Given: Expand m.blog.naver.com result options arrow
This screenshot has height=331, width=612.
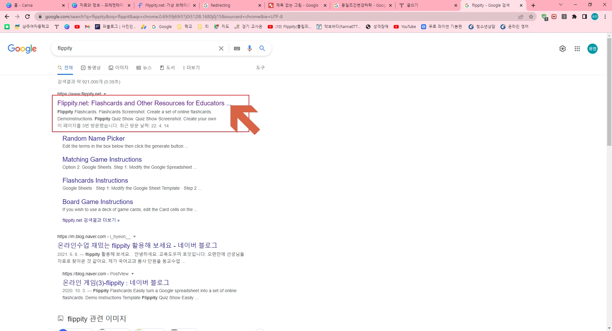Looking at the screenshot, I should (135, 236).
